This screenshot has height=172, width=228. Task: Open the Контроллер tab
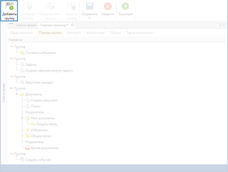point(95,33)
